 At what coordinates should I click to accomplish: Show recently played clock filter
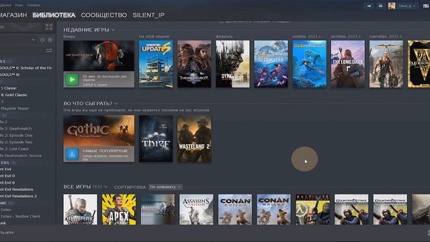42,40
